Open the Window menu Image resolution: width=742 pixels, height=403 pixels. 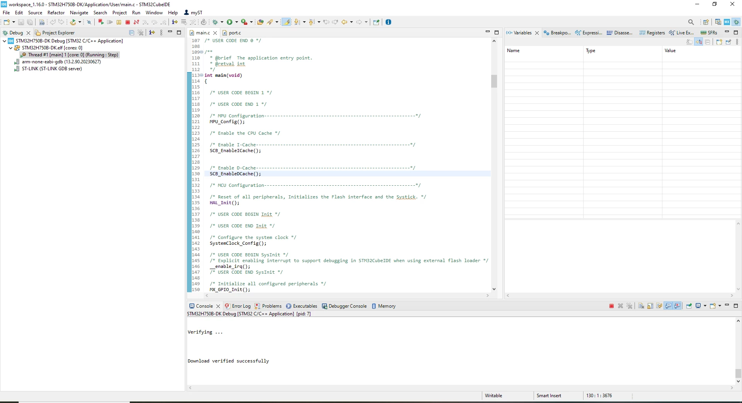tap(154, 13)
